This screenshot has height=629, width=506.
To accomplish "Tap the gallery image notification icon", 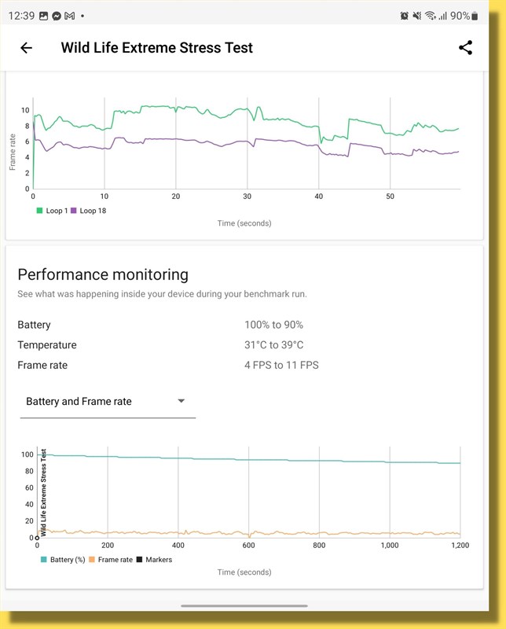I will (42, 16).
